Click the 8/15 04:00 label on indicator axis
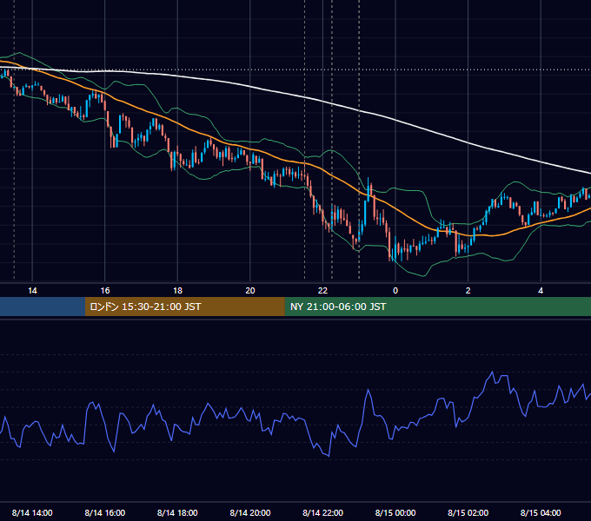The image size is (591, 521). pyautogui.click(x=541, y=512)
